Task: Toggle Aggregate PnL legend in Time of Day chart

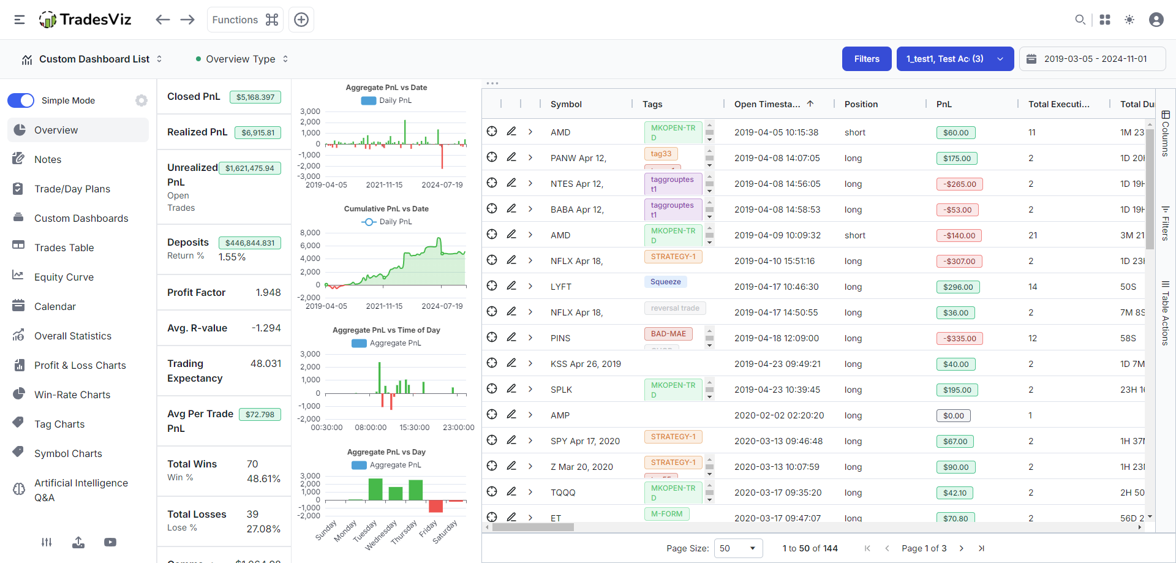Action: coord(386,343)
